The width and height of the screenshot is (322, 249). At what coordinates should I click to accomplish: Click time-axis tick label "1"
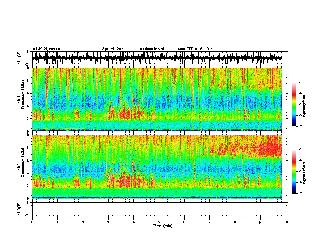click(x=58, y=222)
